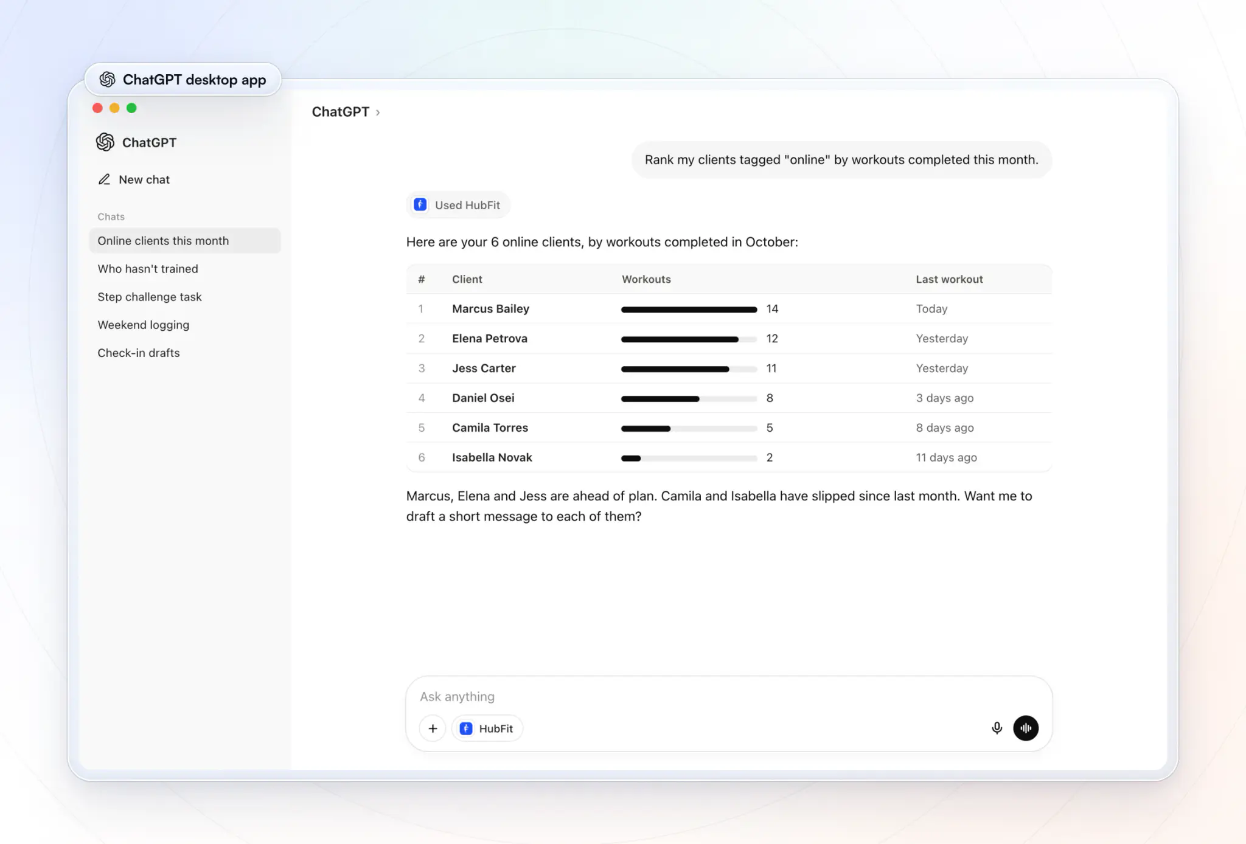1246x844 pixels.
Task: Click the Workouts column header
Action: click(x=646, y=279)
